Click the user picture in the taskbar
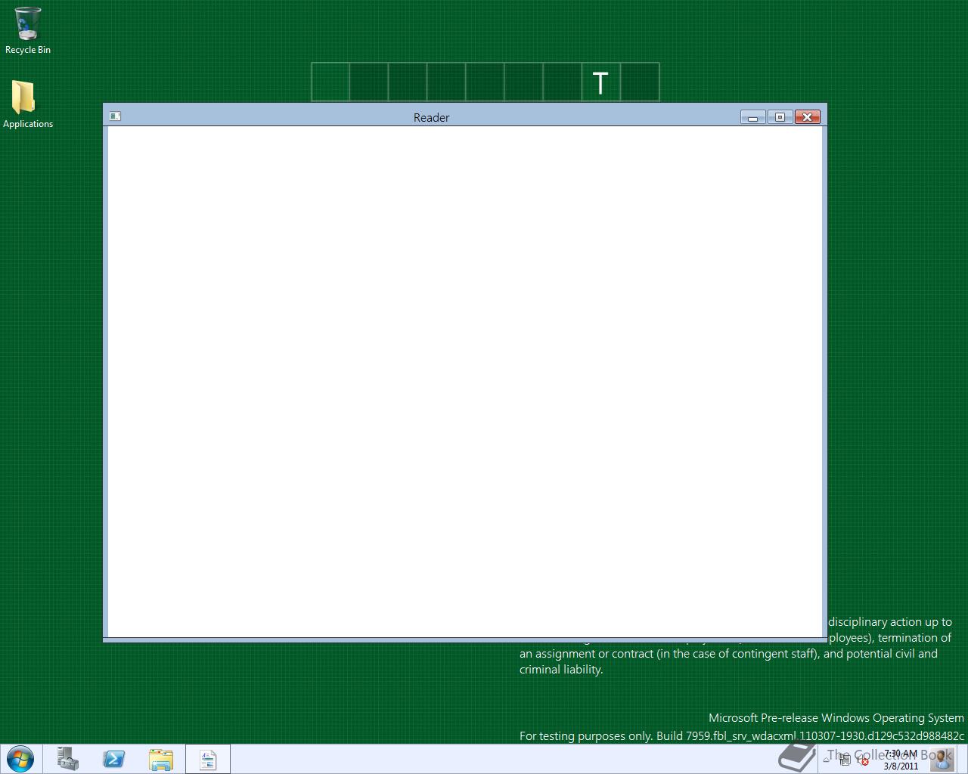 coord(942,759)
